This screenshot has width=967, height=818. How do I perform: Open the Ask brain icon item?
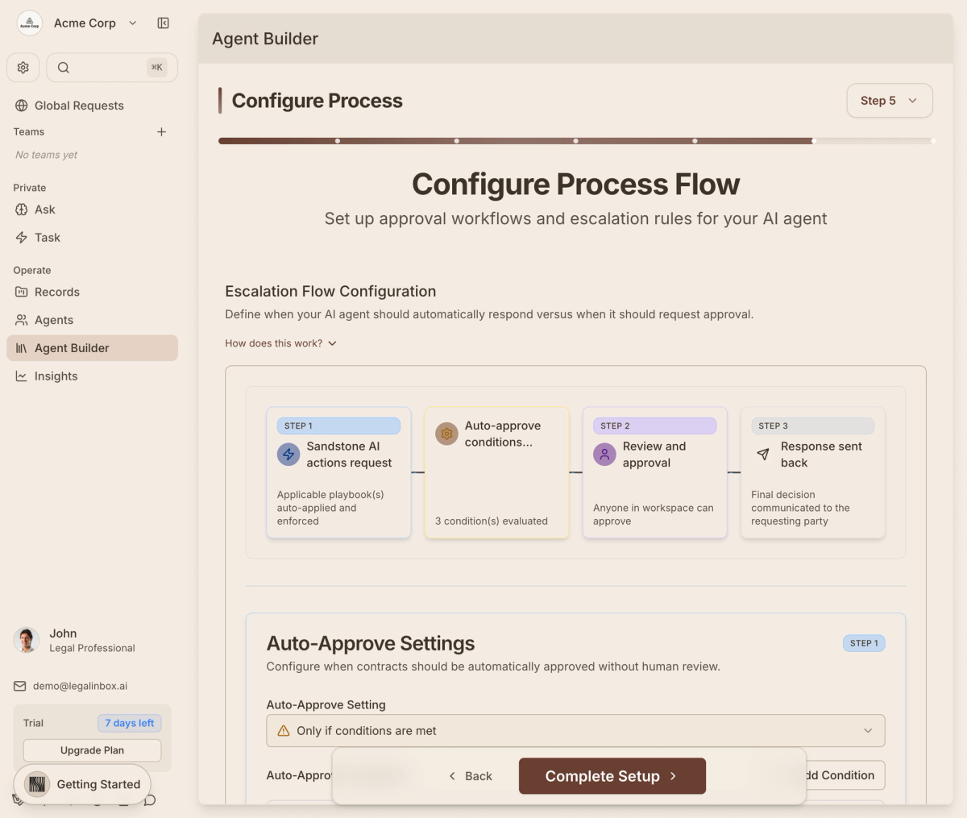point(22,210)
